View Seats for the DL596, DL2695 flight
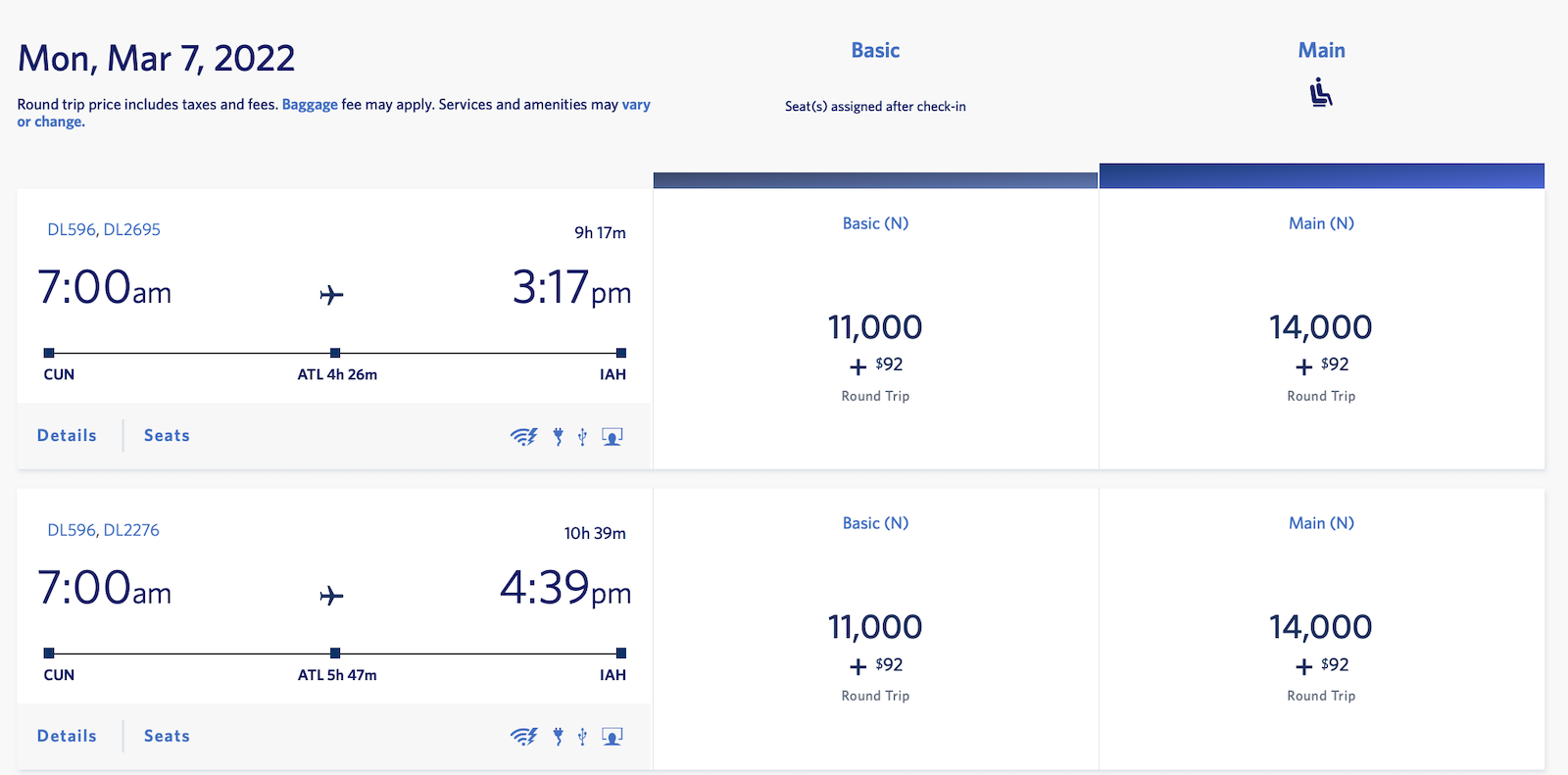1568x775 pixels. [167, 436]
